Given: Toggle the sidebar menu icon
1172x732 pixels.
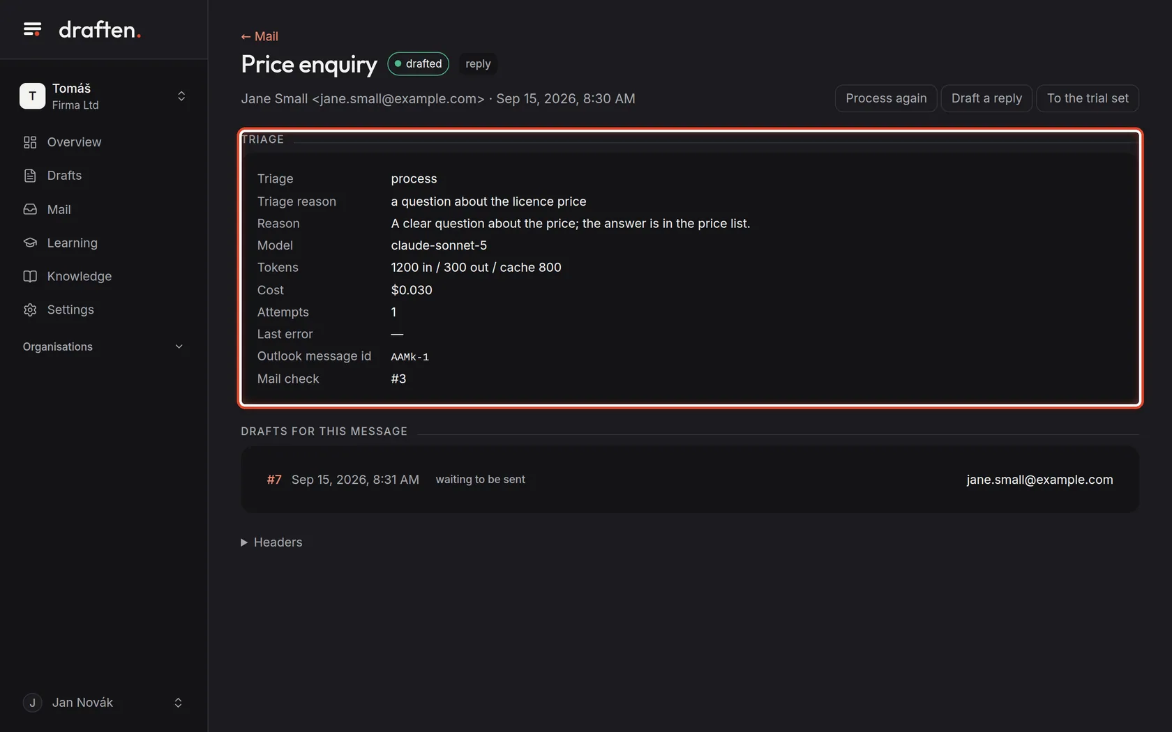Looking at the screenshot, I should pos(32,29).
